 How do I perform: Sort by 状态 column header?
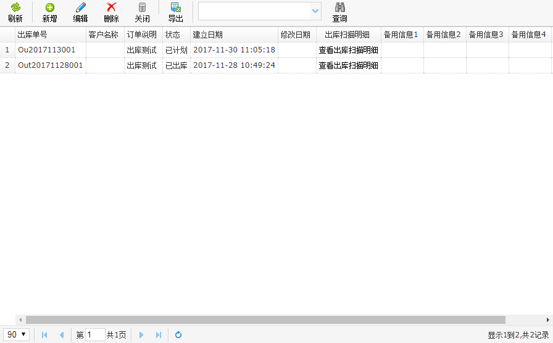tap(177, 35)
